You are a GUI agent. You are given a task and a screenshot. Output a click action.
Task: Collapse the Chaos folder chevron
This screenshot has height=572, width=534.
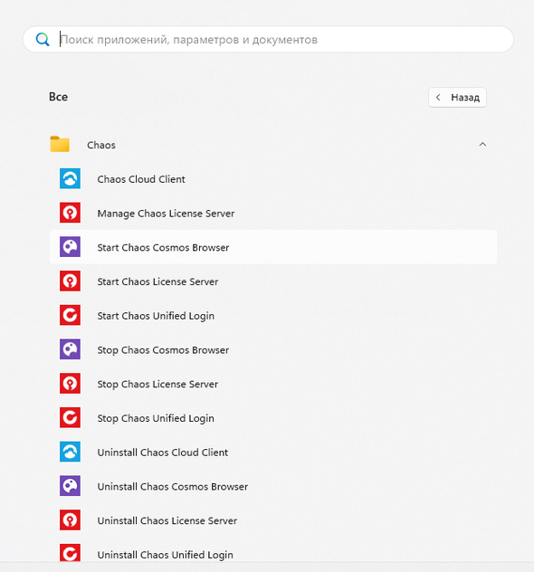click(x=482, y=145)
